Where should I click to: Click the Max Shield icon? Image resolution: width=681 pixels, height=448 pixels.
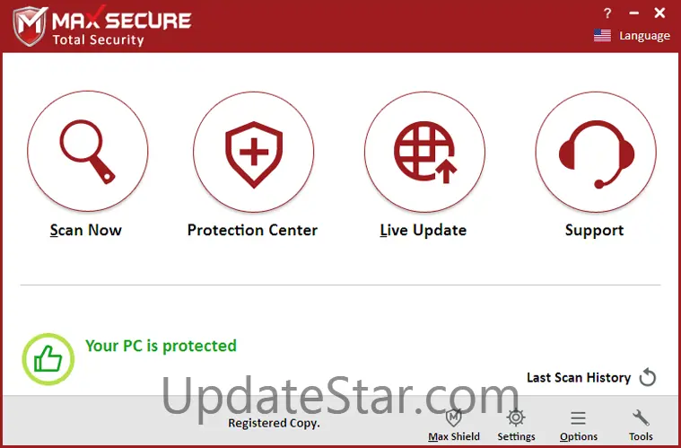(x=454, y=417)
